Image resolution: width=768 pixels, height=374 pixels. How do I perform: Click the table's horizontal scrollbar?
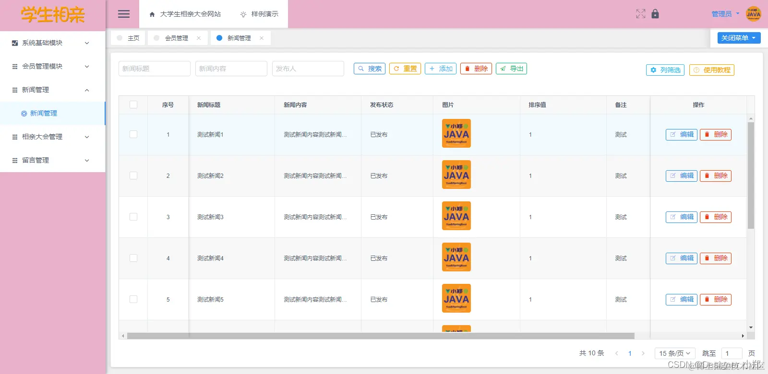(x=381, y=336)
